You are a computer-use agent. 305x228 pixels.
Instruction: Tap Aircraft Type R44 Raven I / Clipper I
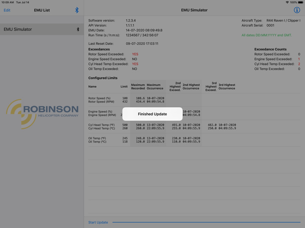283,20
